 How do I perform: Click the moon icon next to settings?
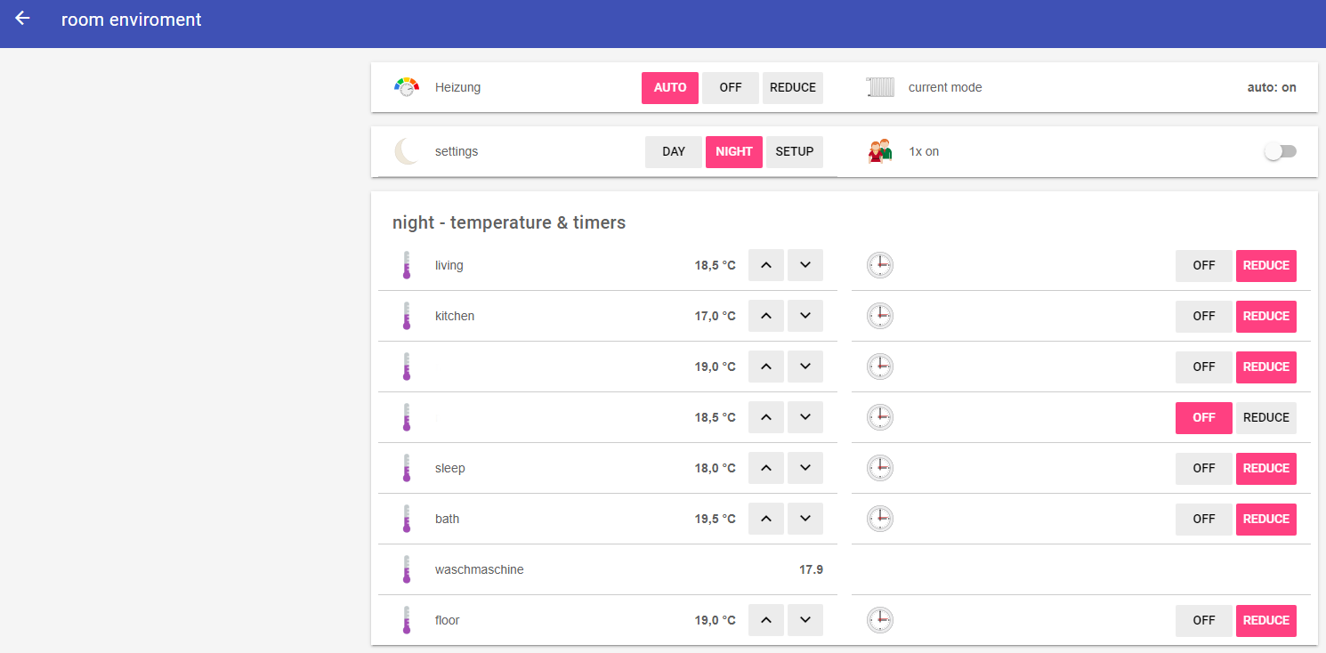[x=407, y=151]
